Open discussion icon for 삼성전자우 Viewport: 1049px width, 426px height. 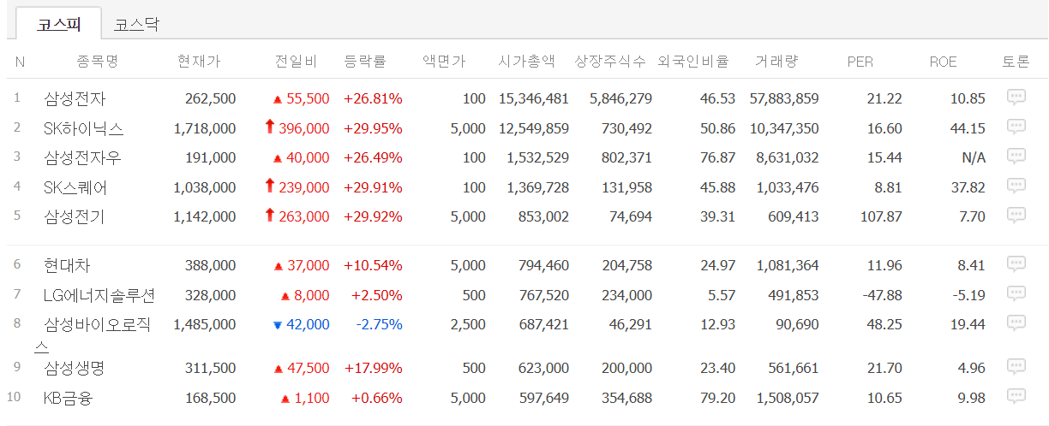pos(1016,157)
